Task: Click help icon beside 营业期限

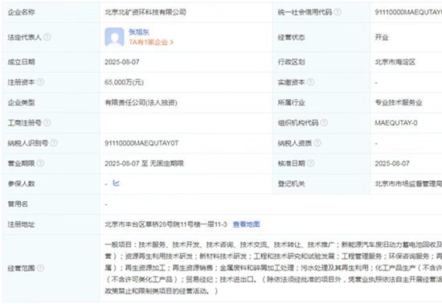Action: point(41,163)
